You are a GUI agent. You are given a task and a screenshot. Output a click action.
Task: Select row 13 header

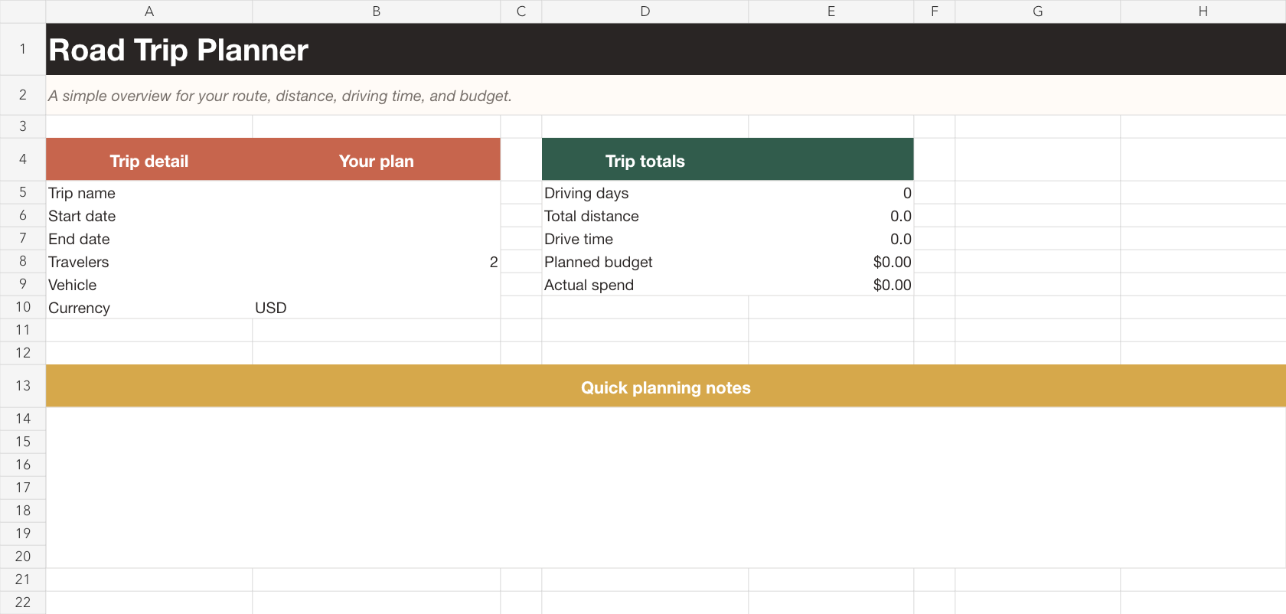[23, 386]
